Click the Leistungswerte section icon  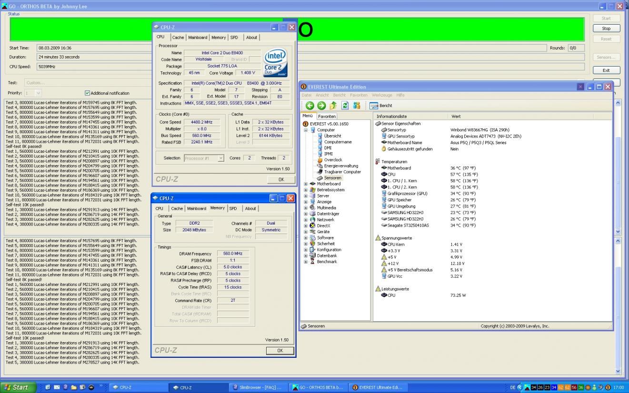[x=378, y=289]
